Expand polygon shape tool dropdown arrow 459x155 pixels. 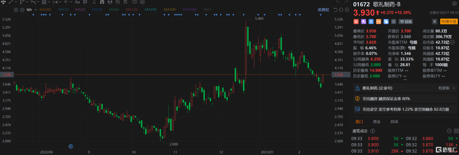[x=27, y=2]
